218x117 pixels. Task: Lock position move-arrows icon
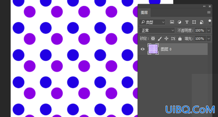[166, 39]
